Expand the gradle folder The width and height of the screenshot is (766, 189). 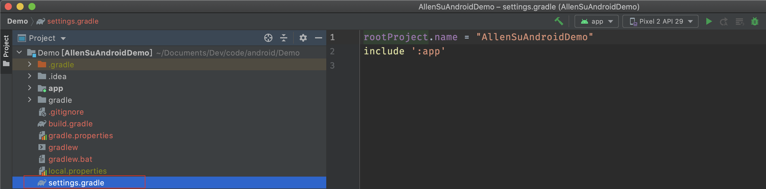(x=30, y=100)
